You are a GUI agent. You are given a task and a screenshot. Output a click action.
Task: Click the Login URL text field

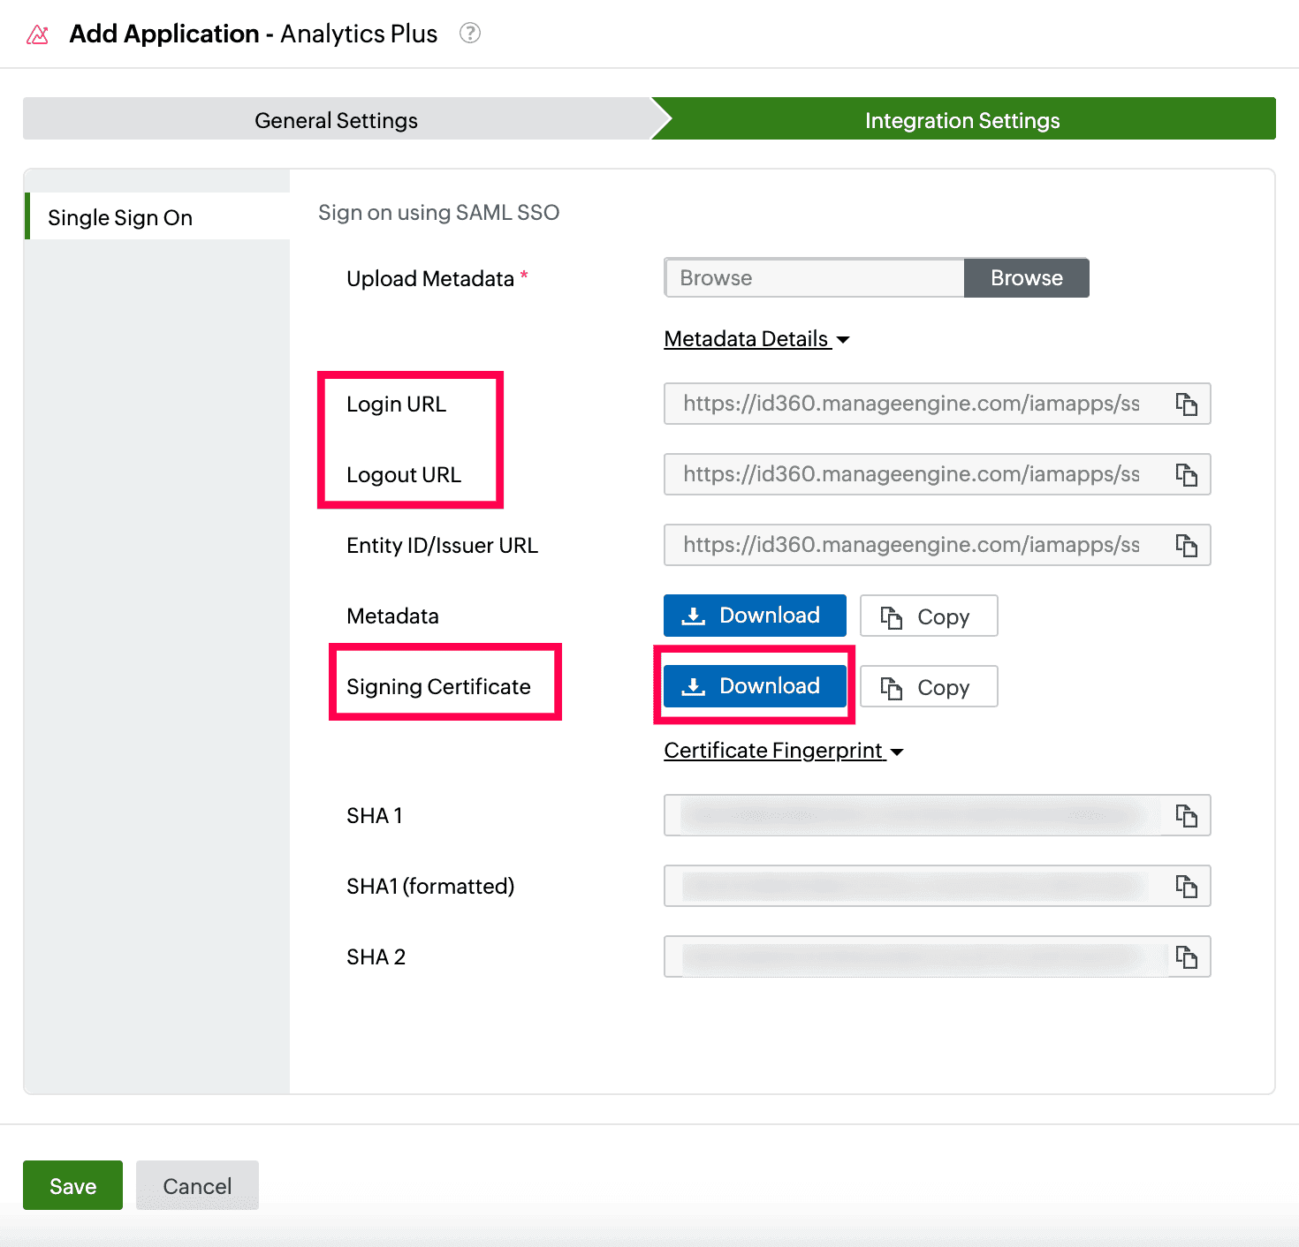point(910,404)
